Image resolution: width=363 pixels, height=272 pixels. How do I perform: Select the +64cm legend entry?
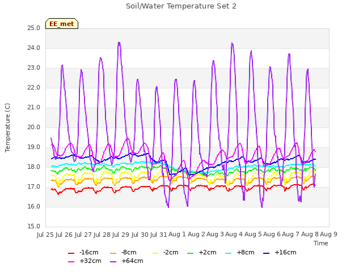pyautogui.click(x=126, y=261)
